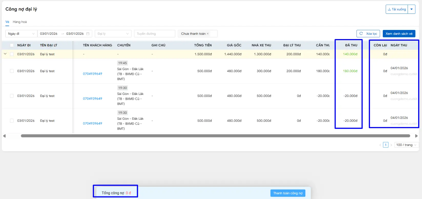Click the calendar icon in date range

[88, 34]
